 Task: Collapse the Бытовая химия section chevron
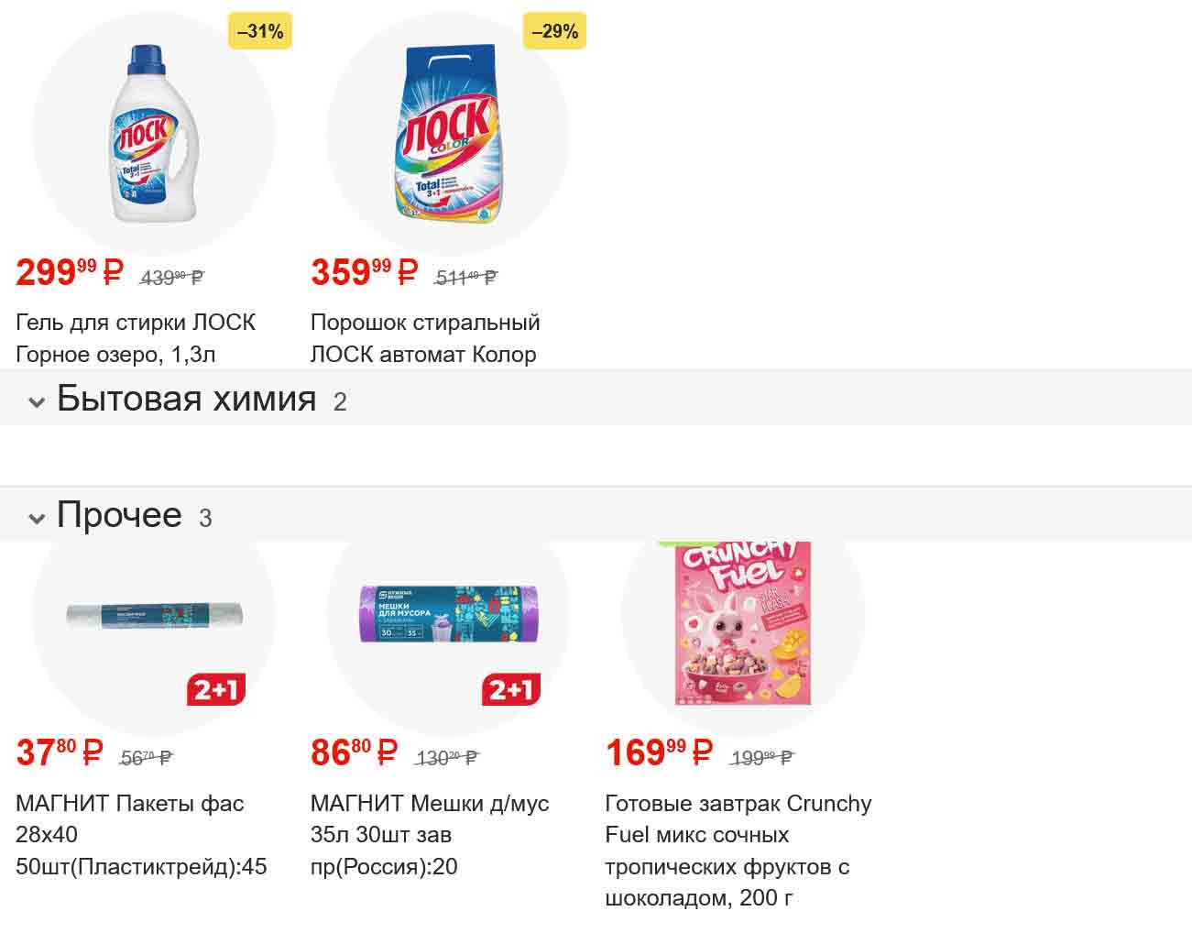37,402
